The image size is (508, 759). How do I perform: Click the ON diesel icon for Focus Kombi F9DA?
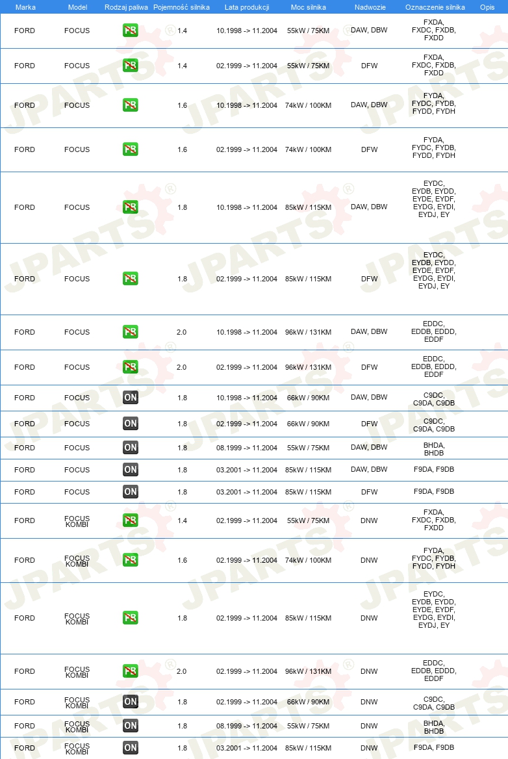(x=130, y=748)
